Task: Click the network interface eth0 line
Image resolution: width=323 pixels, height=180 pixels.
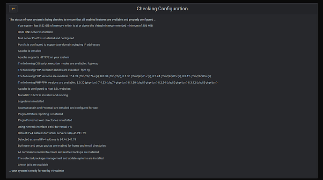Action: 44,127
